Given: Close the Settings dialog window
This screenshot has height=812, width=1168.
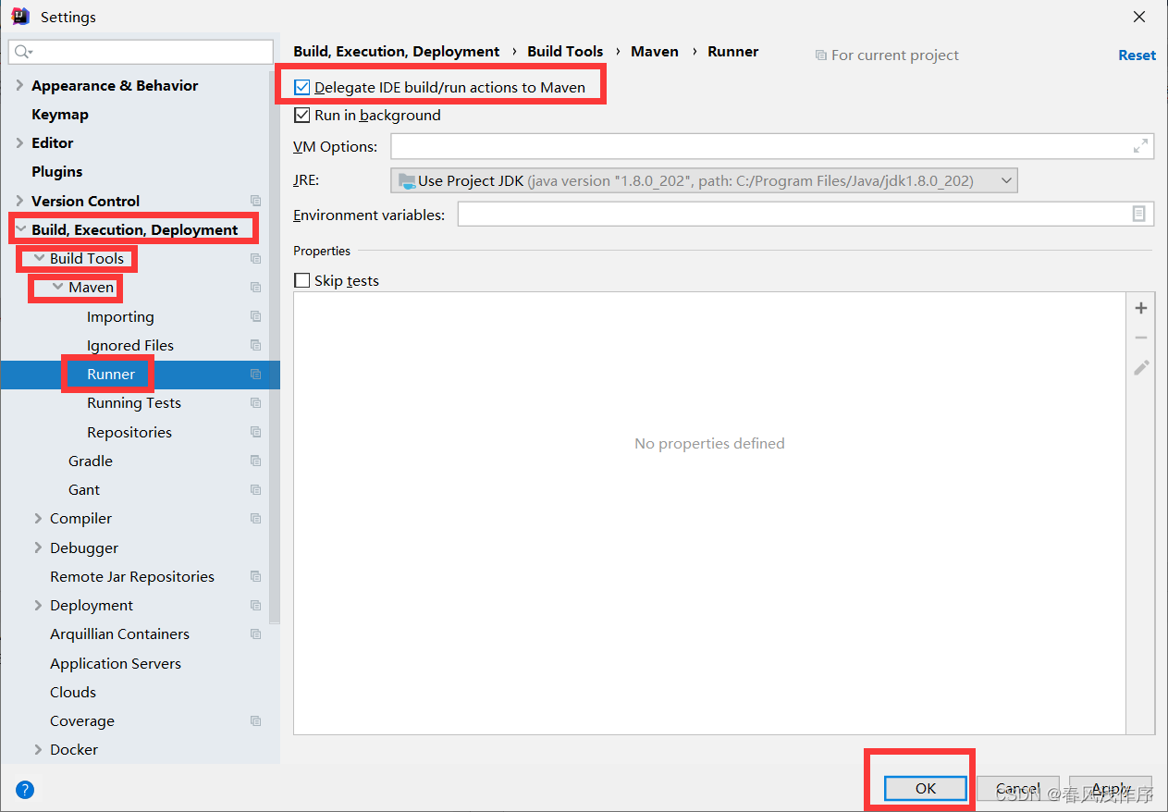Looking at the screenshot, I should (1139, 17).
